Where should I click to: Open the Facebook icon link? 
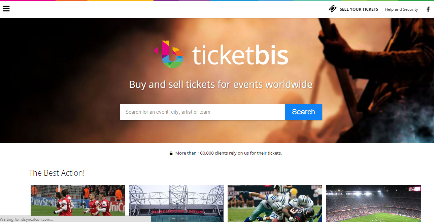coord(428,9)
